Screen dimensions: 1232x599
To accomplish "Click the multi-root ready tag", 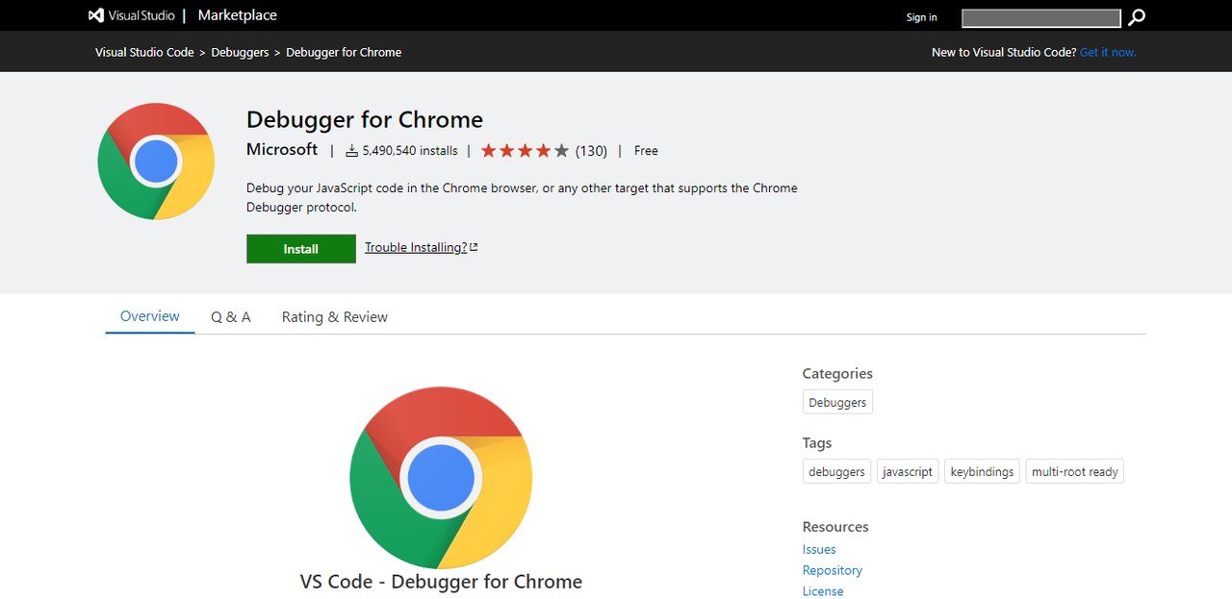I will point(1075,471).
